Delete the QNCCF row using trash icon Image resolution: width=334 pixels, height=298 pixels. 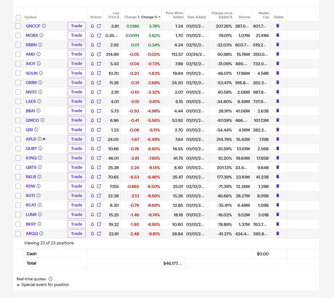(278, 26)
